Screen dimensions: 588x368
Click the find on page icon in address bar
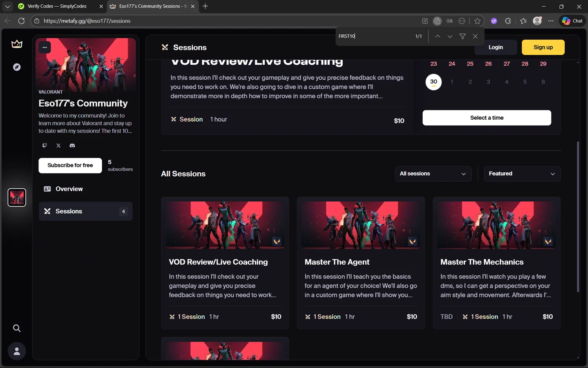[x=437, y=21]
